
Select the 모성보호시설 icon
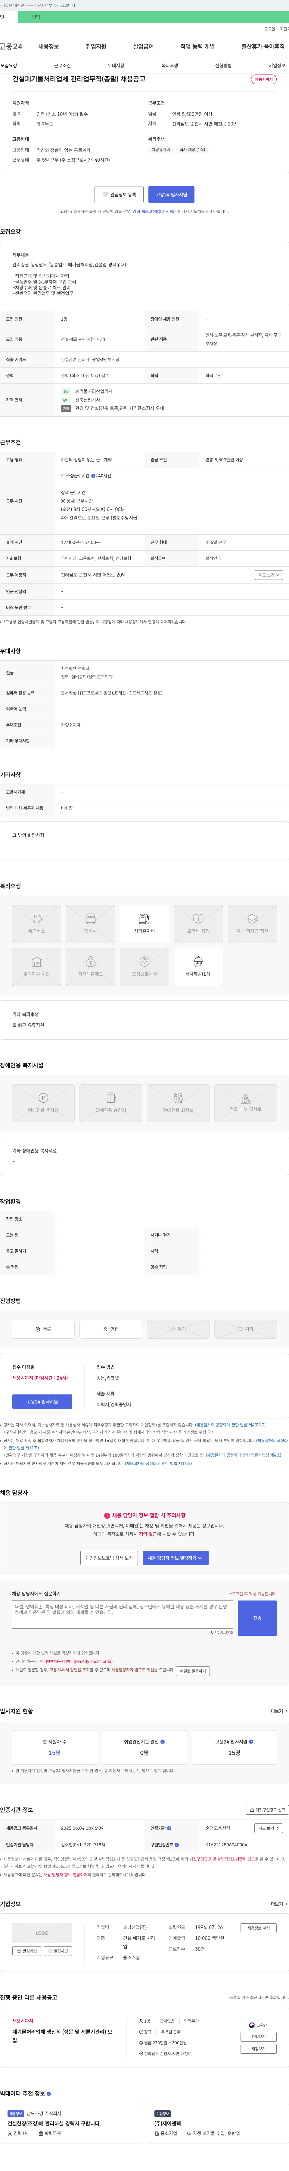(144, 967)
